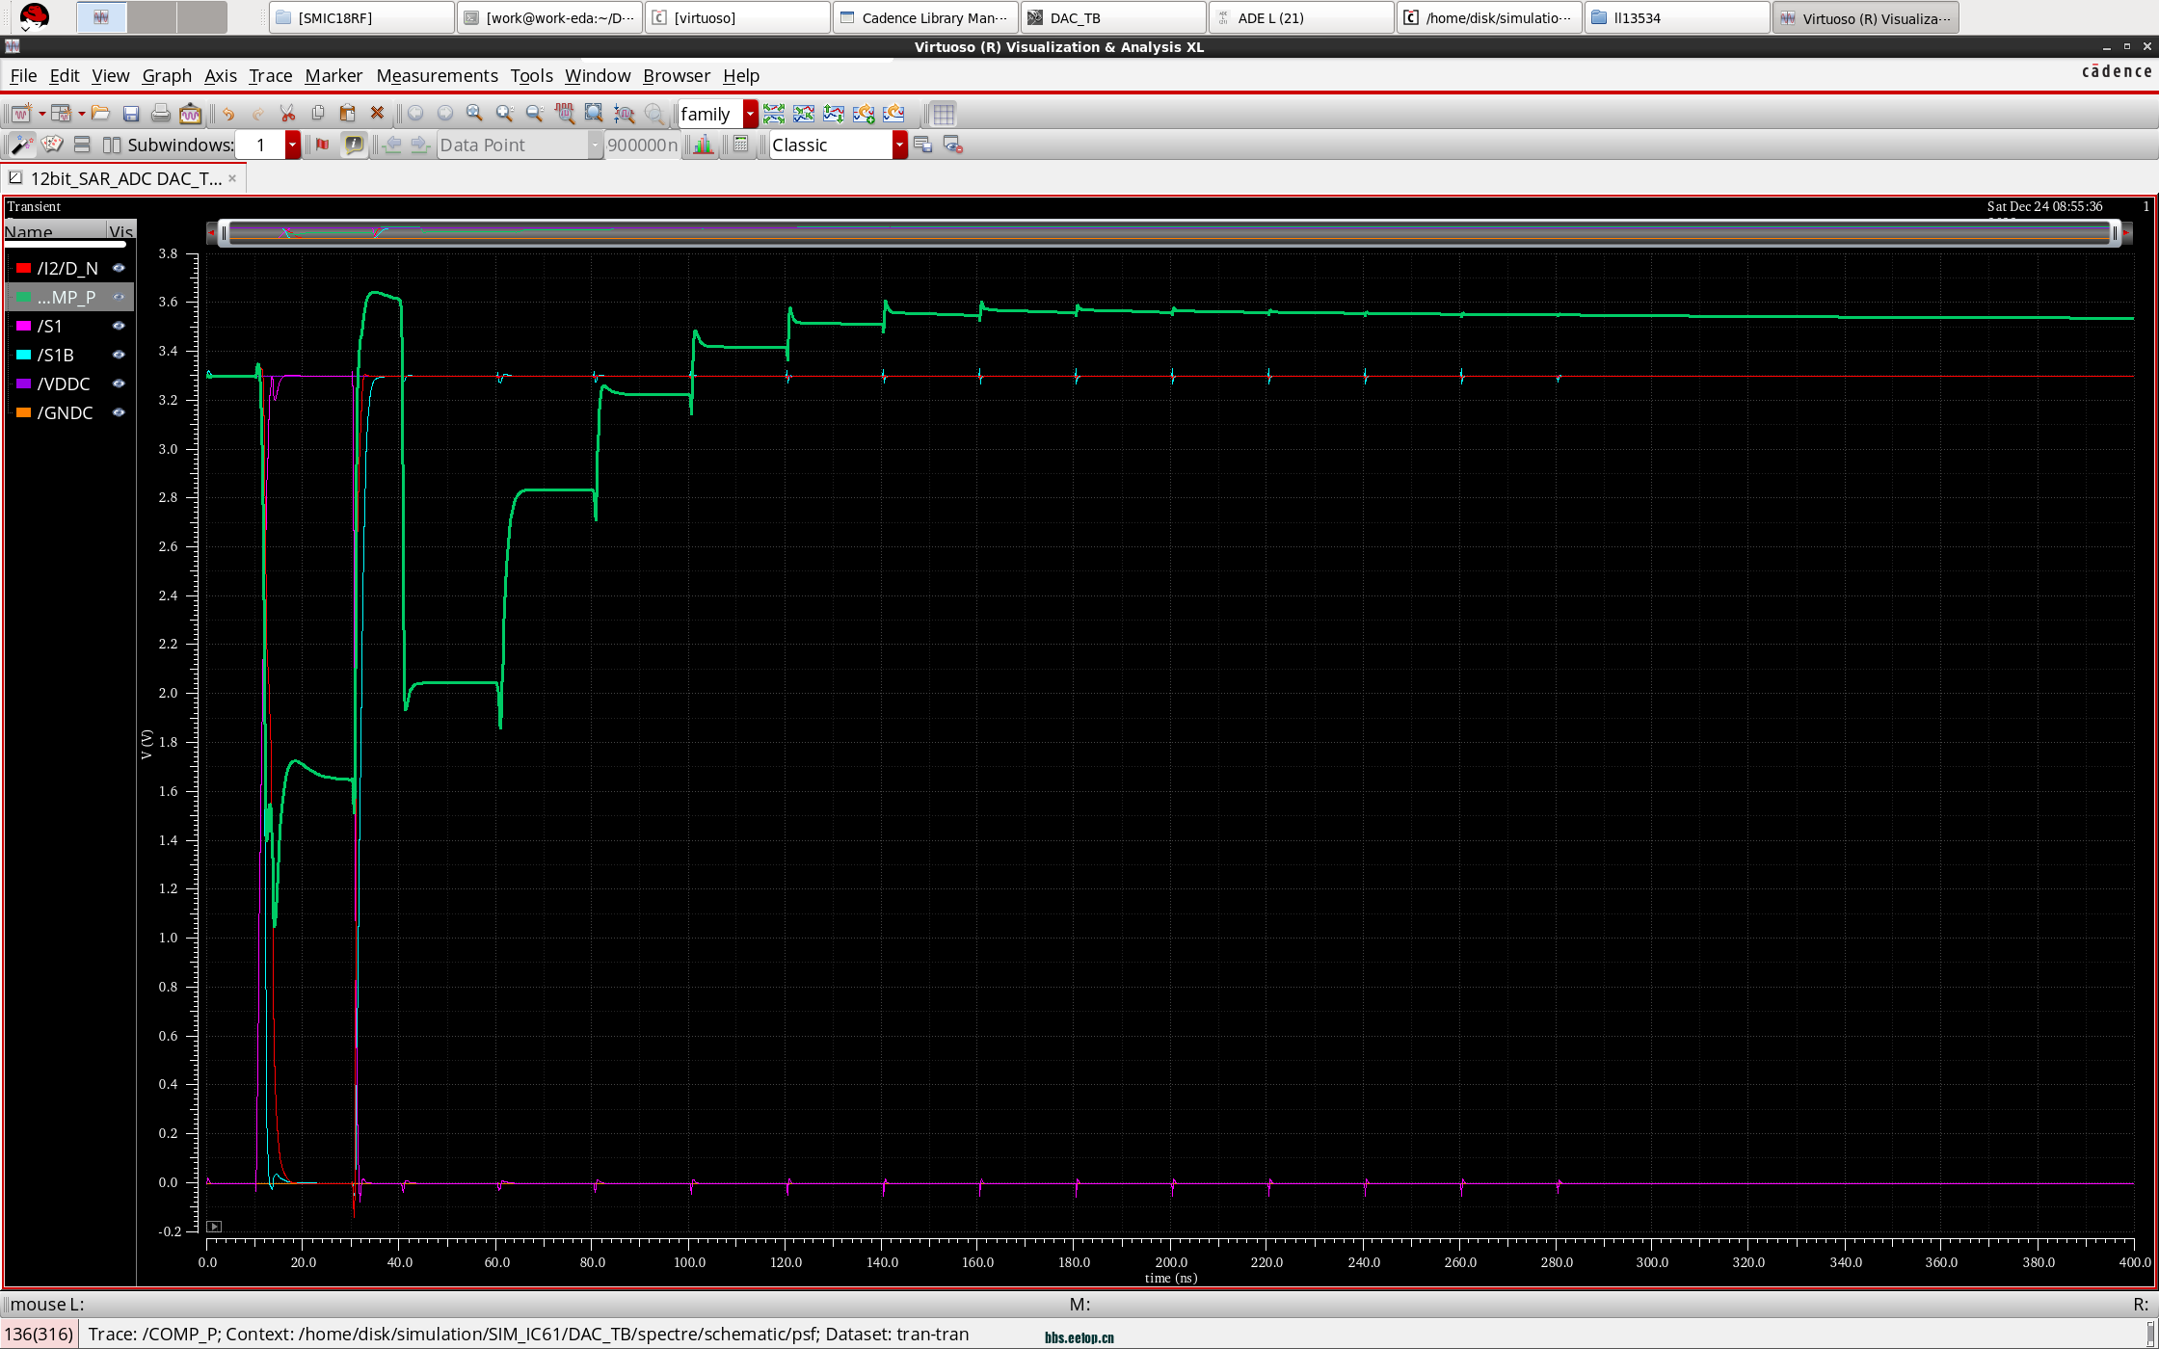Open the Browser menu
Viewport: 2159px width, 1349px height.
click(676, 75)
